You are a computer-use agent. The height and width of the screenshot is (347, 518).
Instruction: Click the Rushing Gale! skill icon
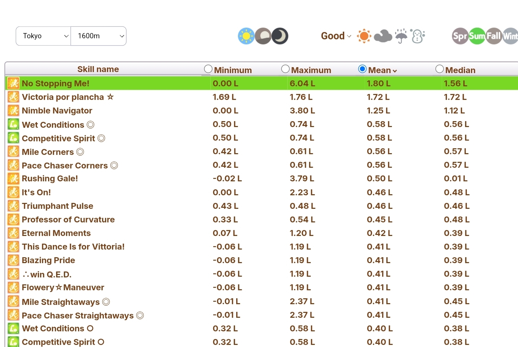pyautogui.click(x=13, y=179)
